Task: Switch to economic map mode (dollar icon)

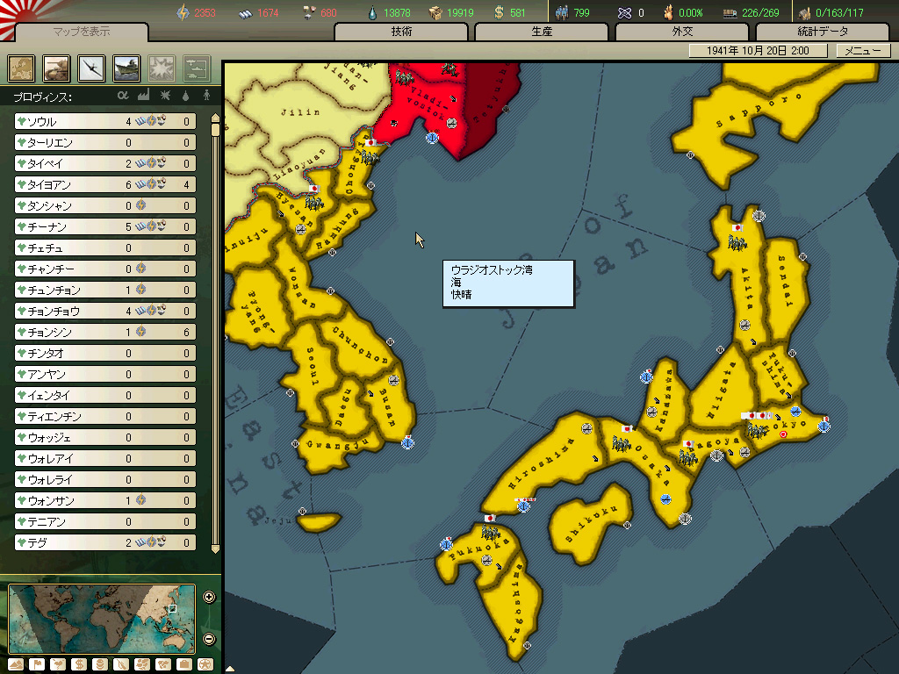Action: (x=80, y=663)
